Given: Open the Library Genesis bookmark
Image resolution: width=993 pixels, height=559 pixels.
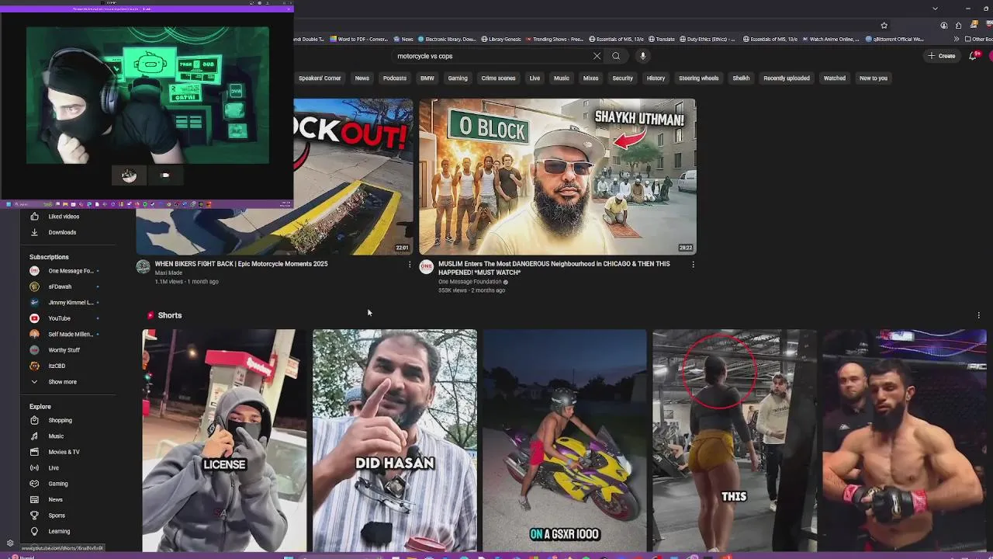Looking at the screenshot, I should point(501,39).
